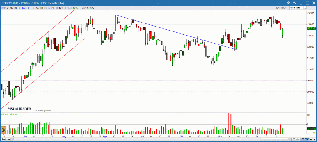Viewport: 317px width, 142px height.
Task: Open settings via the hammer icon
Action: (x=295, y=2)
